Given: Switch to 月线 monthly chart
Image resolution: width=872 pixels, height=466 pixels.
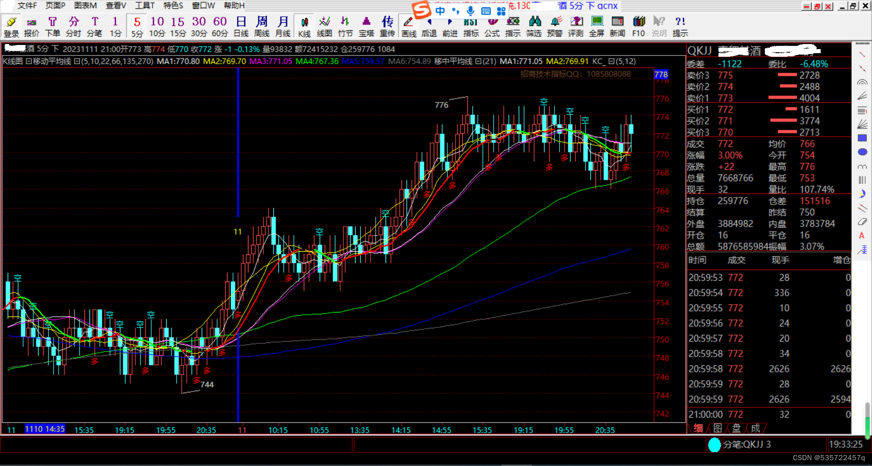Looking at the screenshot, I should [283, 26].
